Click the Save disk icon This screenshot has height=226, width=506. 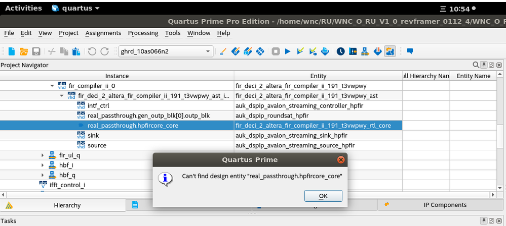pos(36,51)
